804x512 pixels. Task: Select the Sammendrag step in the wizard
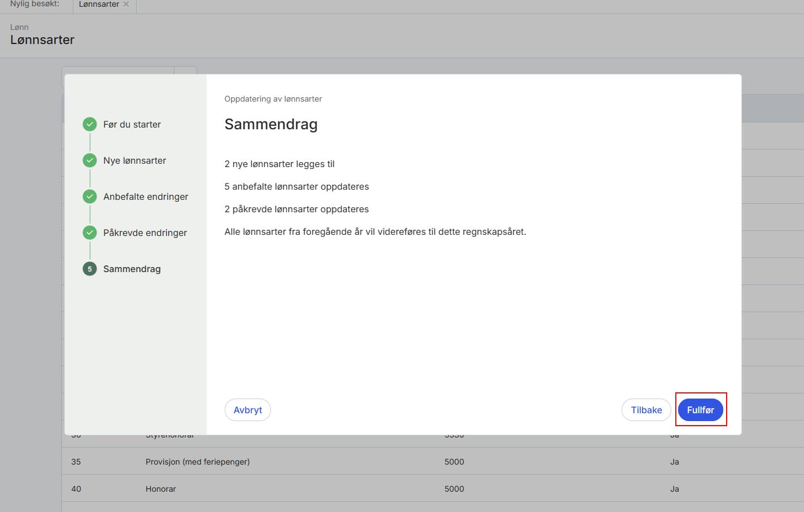(132, 269)
